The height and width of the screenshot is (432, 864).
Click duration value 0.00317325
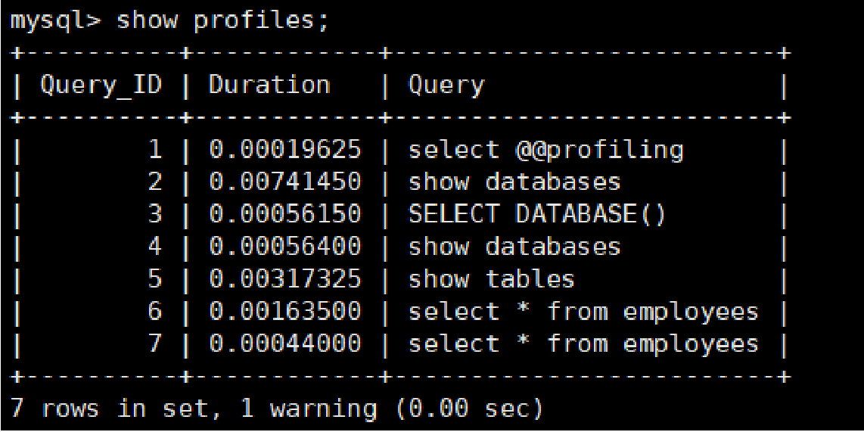285,279
